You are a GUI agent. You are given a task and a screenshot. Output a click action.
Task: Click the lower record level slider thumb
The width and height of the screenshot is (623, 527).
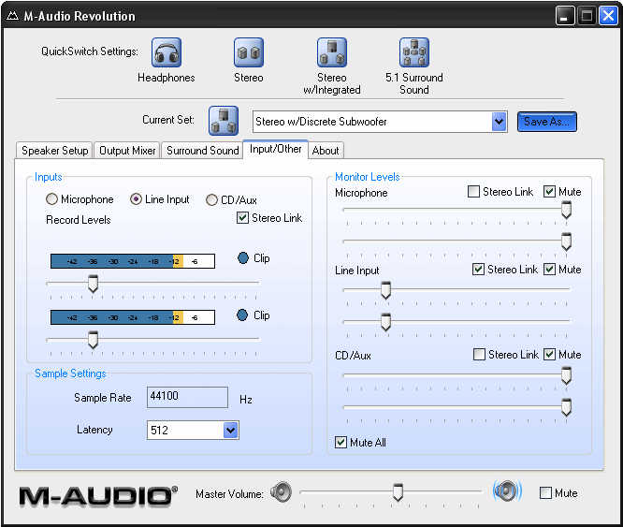[93, 340]
